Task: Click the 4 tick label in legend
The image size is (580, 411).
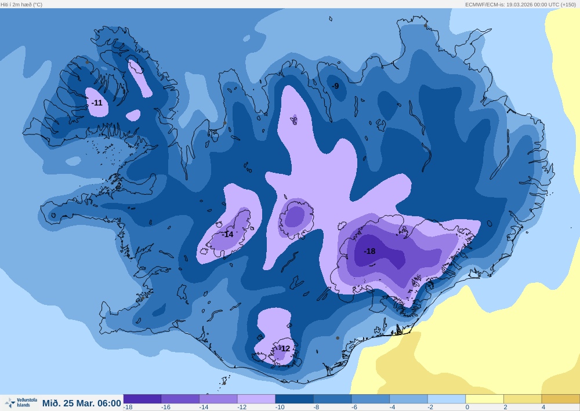Action: [543, 408]
